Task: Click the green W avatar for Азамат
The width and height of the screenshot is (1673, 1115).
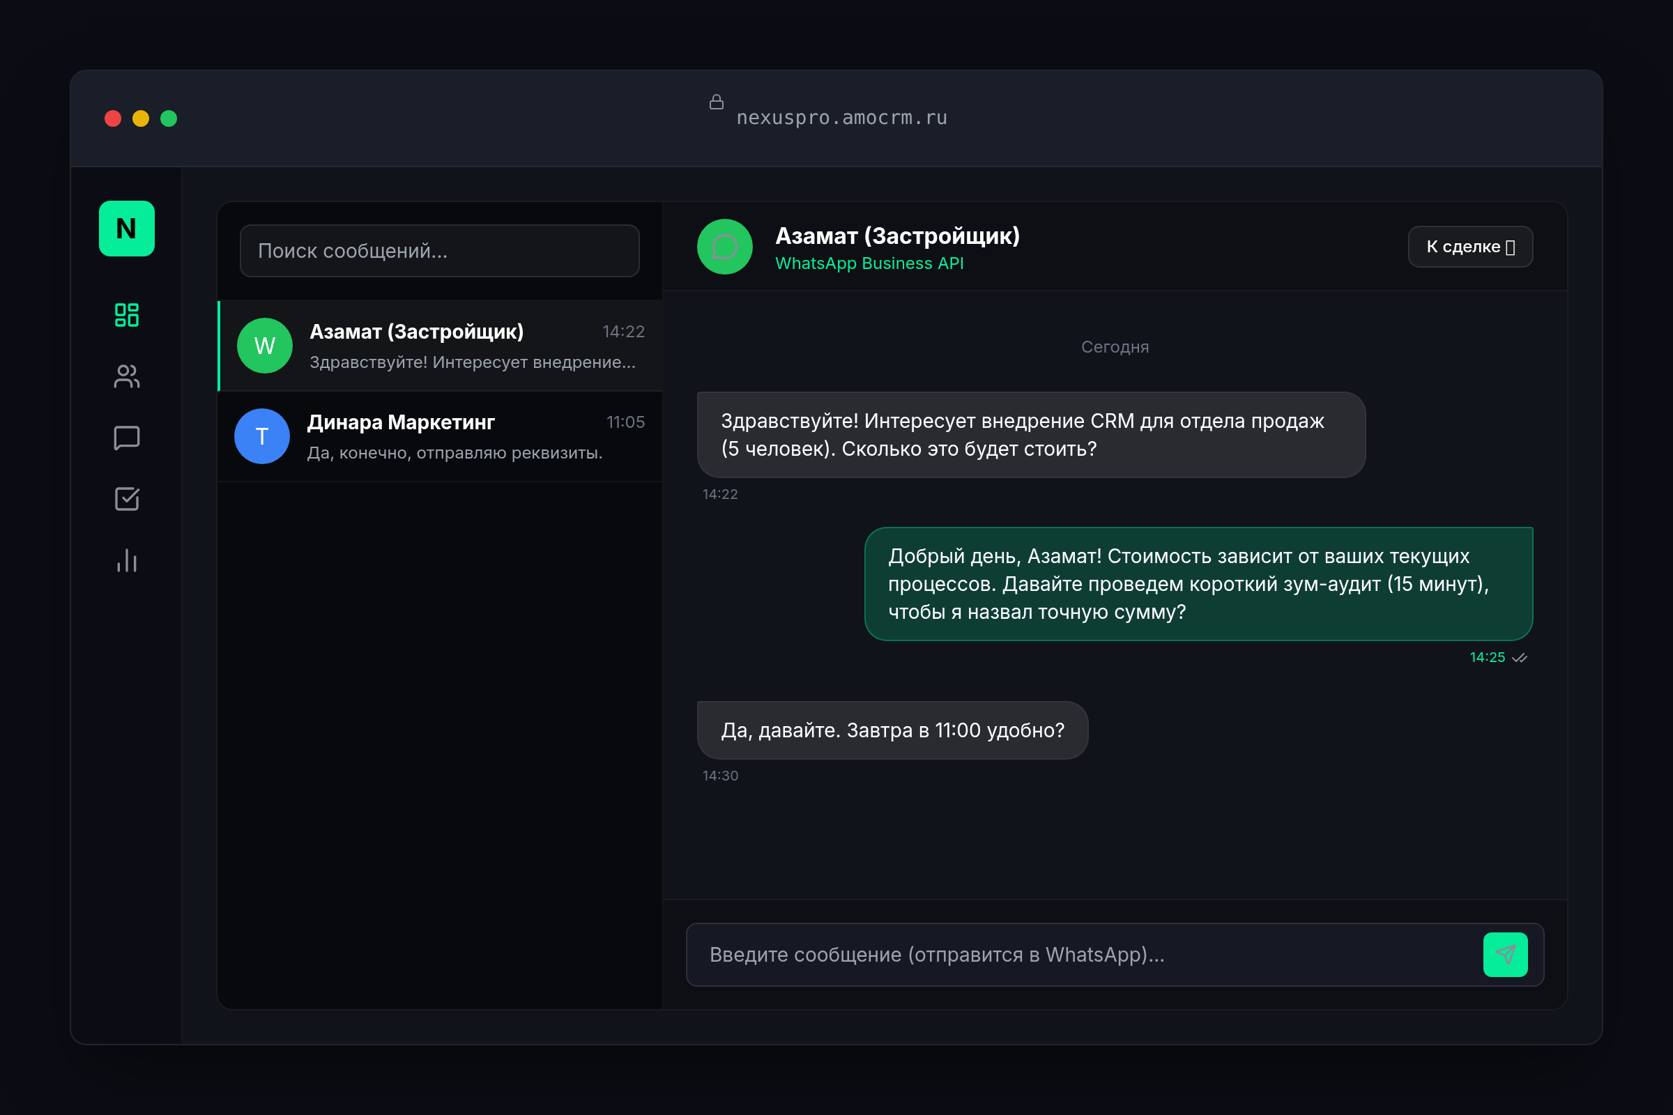Action: coord(265,346)
